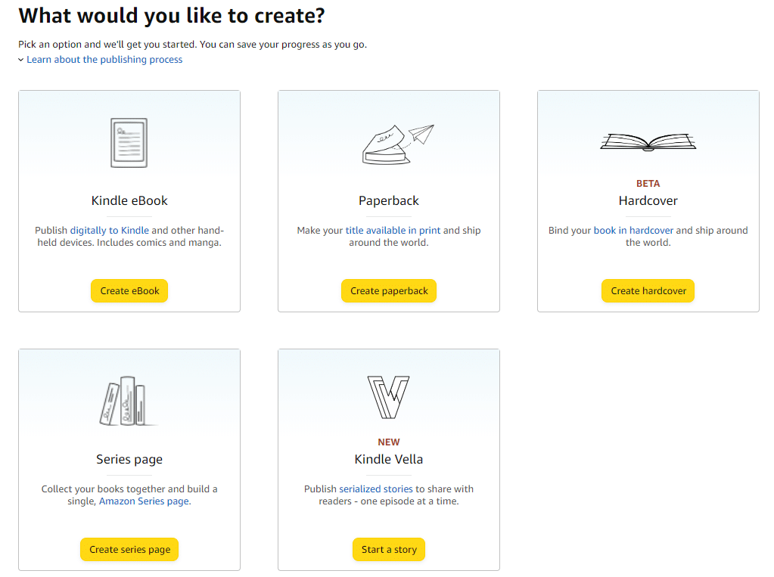The image size is (774, 577).
Task: Select the Kindle Vella NEW card
Action: (388, 459)
